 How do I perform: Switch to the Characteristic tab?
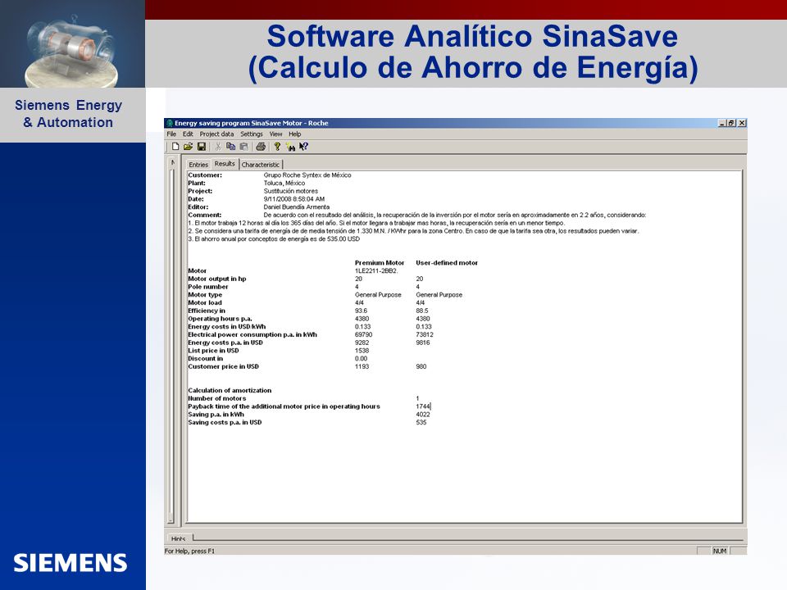coord(261,165)
